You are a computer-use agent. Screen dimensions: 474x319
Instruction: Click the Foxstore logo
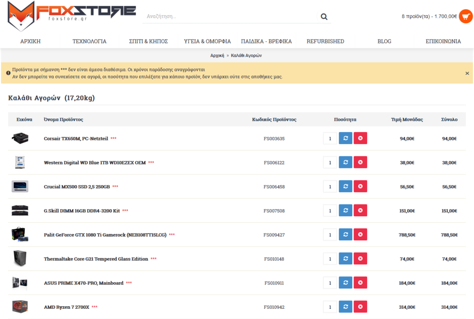[x=72, y=16]
